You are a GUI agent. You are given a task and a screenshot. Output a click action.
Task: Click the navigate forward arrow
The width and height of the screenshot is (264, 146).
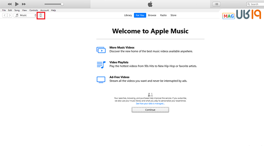tap(10, 15)
